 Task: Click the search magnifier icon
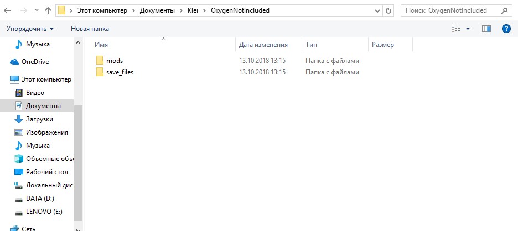(x=505, y=10)
